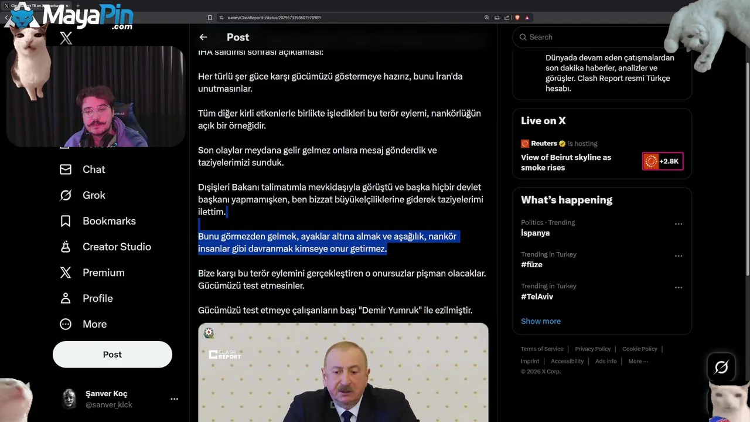Open the #TelAviv trending topic
The image size is (750, 422).
point(537,297)
